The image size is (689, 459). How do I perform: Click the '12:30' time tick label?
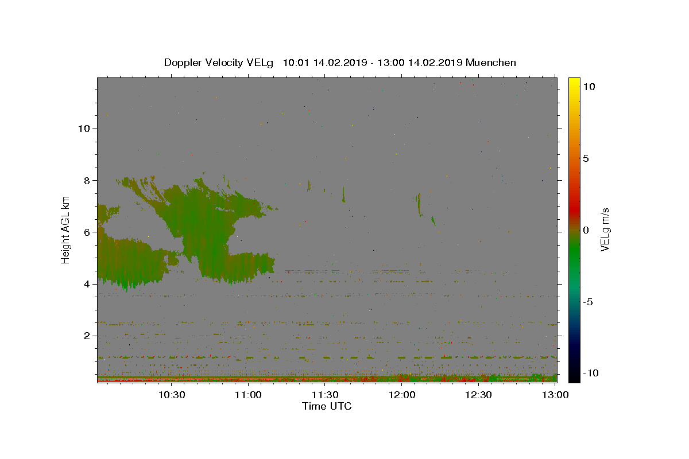(478, 395)
